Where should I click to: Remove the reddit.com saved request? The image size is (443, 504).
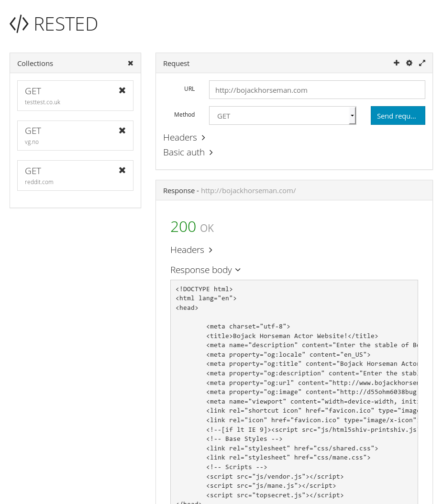click(122, 170)
